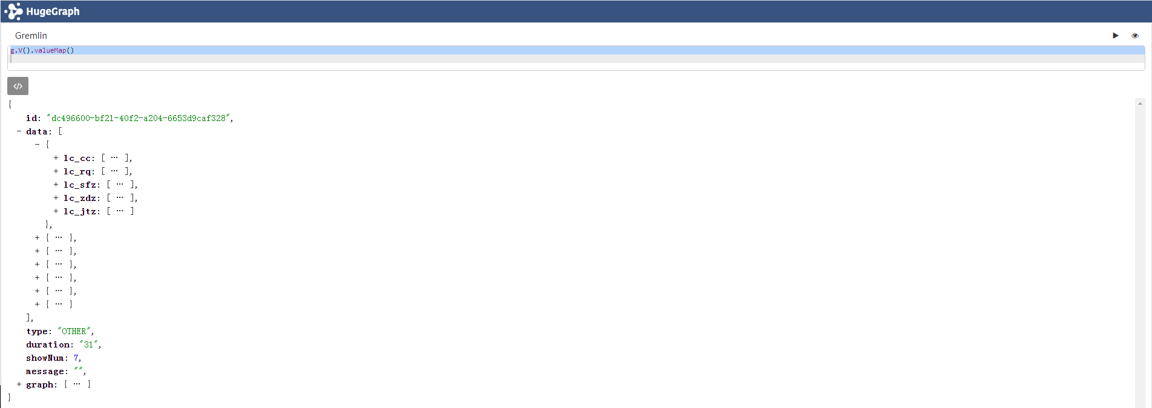Expand the lc_jtz array
1152x408 pixels.
56,211
